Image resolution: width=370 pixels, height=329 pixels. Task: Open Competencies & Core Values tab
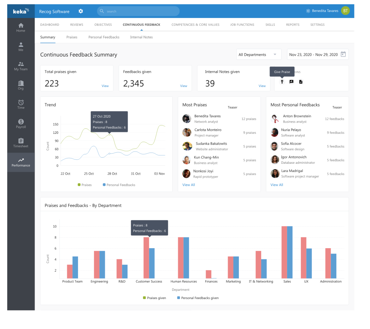(195, 25)
